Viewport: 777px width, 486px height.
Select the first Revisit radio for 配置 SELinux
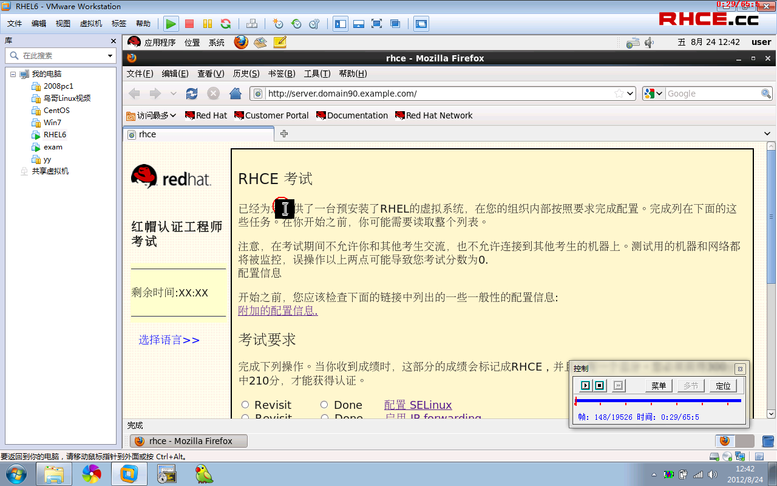245,405
